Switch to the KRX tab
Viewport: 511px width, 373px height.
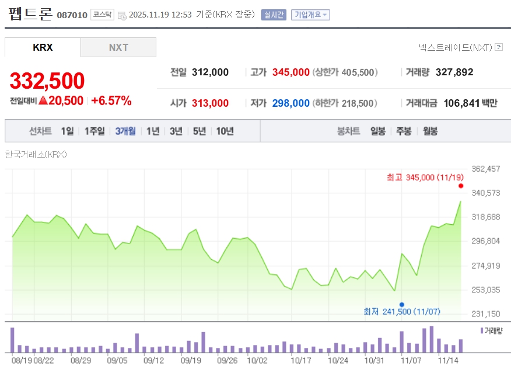43,47
